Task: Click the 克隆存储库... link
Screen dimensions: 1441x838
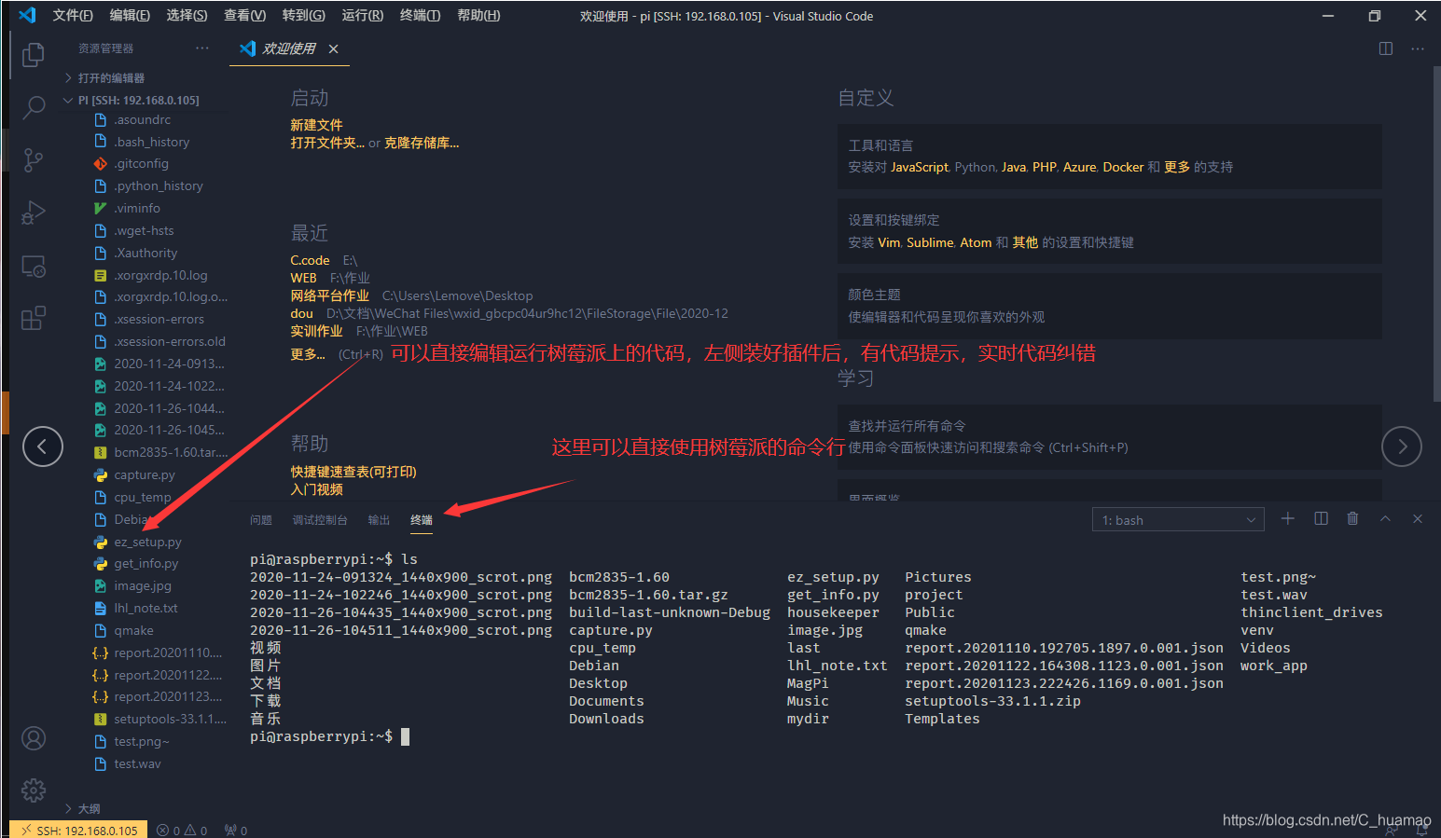Action: [x=422, y=143]
